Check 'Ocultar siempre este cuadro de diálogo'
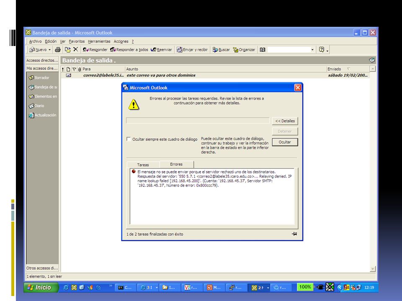The height and width of the screenshot is (301, 402). [x=129, y=139]
